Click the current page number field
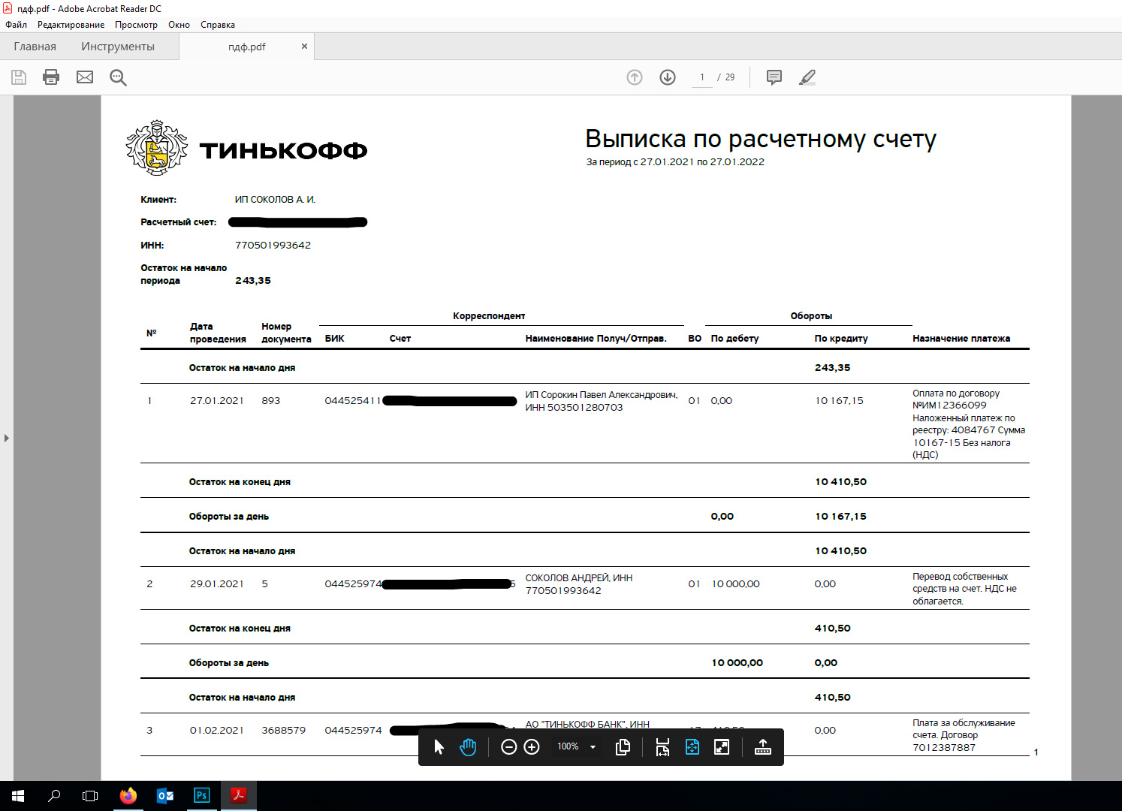This screenshot has height=811, width=1122. pos(702,77)
